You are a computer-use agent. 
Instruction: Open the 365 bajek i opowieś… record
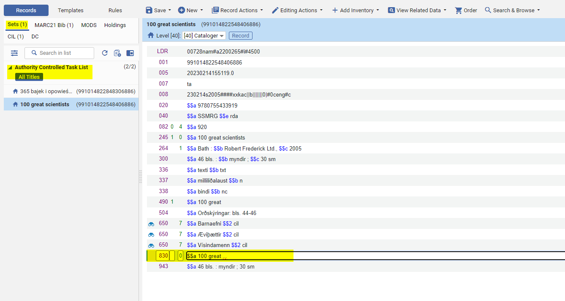(x=71, y=91)
